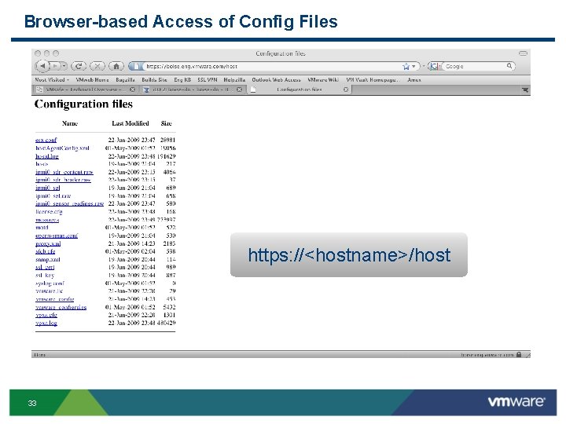Open the vmware_configrules link
The image size is (566, 424).
coord(61,307)
